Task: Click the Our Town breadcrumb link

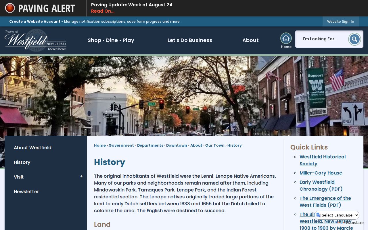Action: (x=215, y=145)
